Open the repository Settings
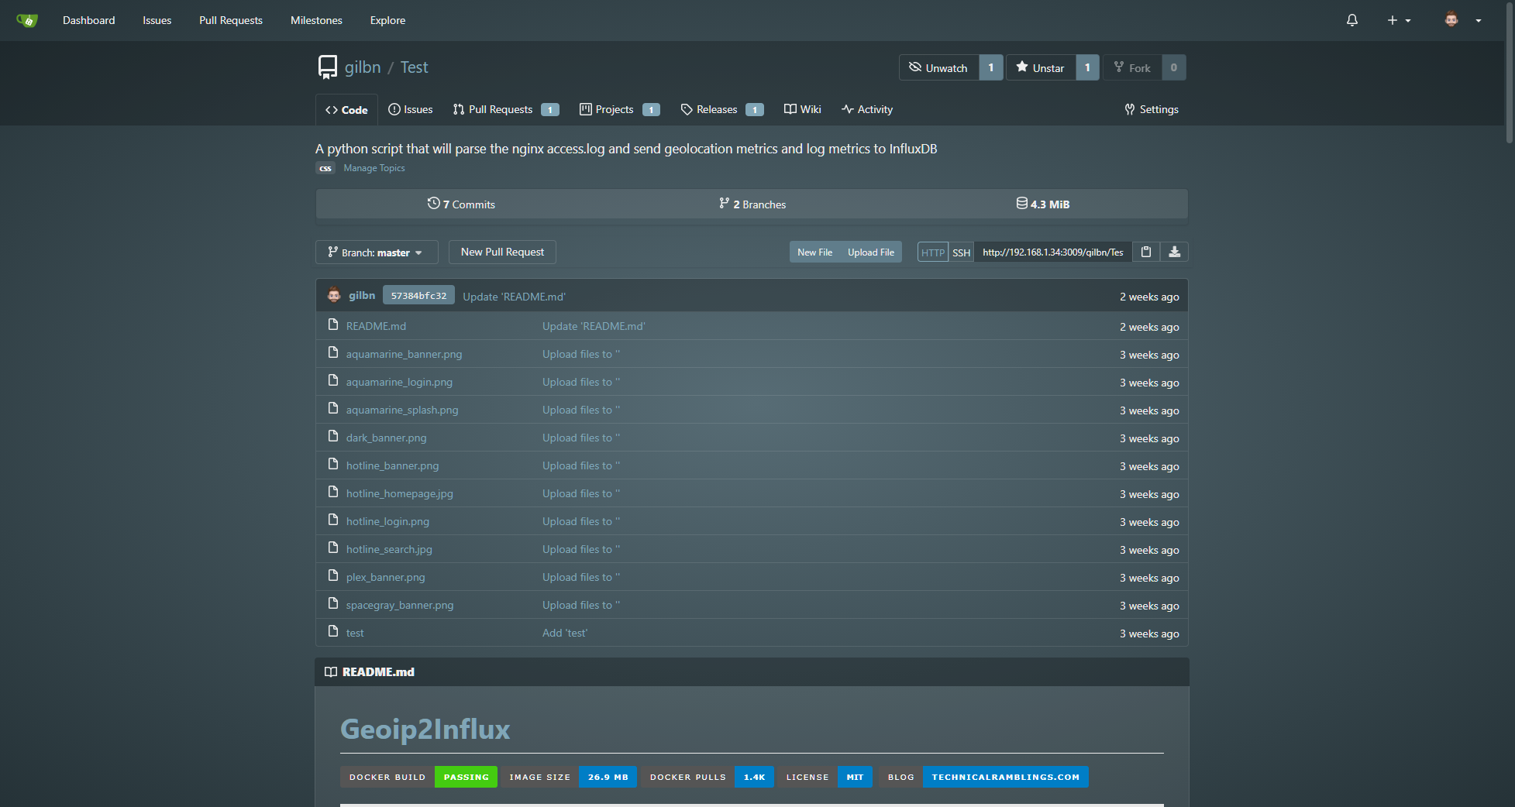This screenshot has height=807, width=1515. (x=1152, y=109)
